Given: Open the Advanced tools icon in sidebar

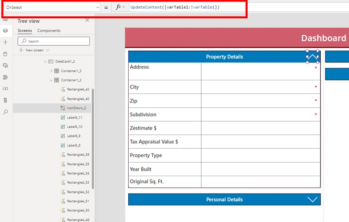Looking at the screenshot, I should [x=6, y=100].
